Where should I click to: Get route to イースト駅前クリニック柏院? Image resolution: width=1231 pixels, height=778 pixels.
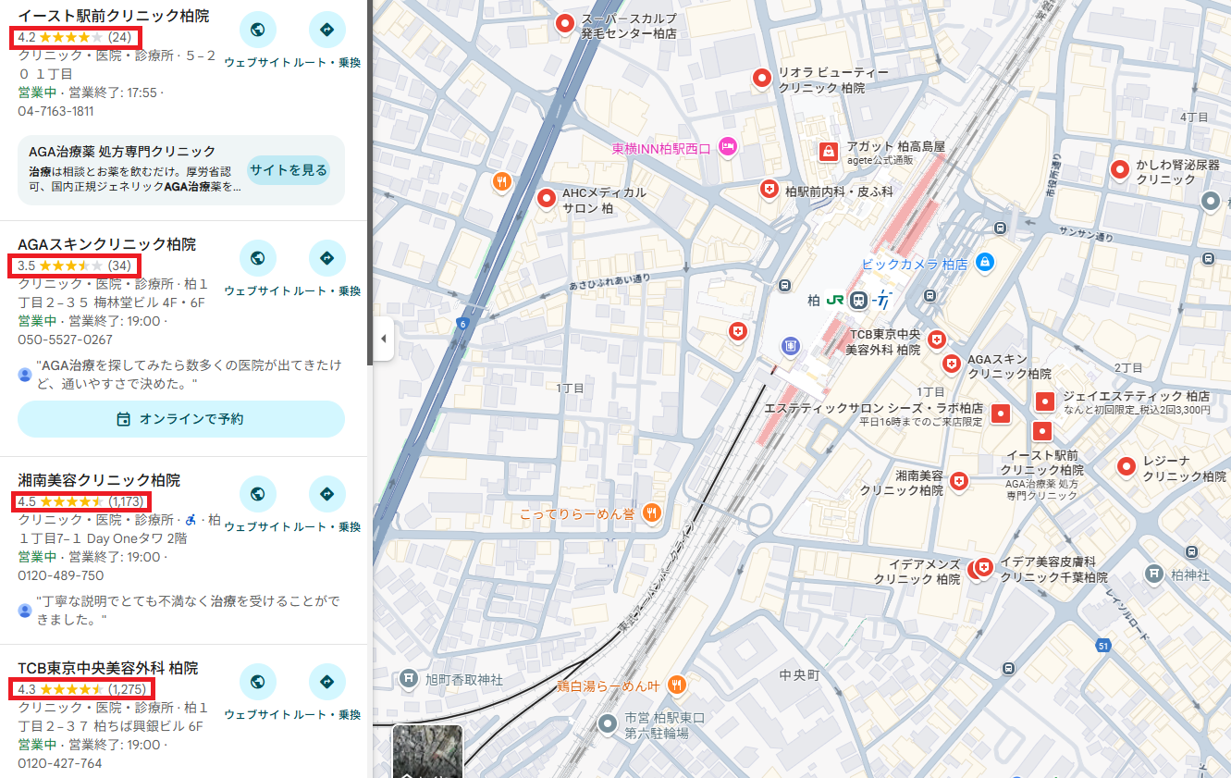click(x=326, y=30)
